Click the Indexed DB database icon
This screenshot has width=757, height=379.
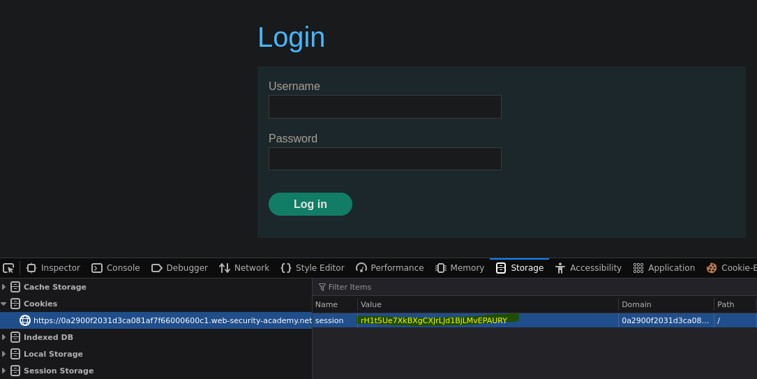(x=15, y=337)
